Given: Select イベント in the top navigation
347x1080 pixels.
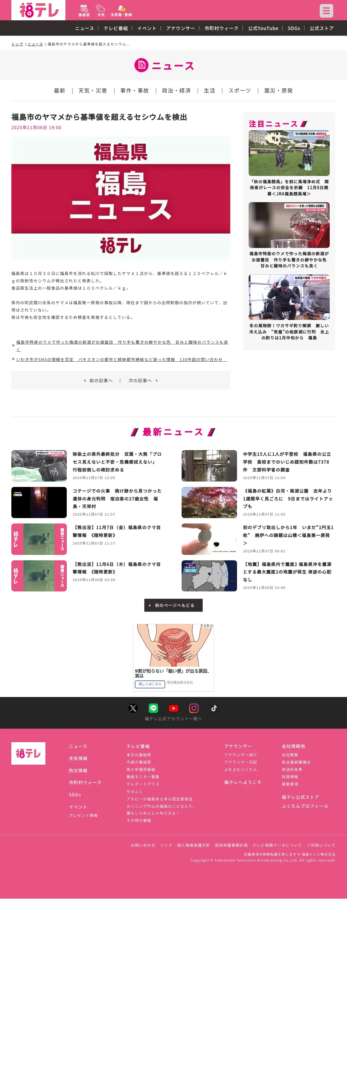Looking at the screenshot, I should [146, 28].
